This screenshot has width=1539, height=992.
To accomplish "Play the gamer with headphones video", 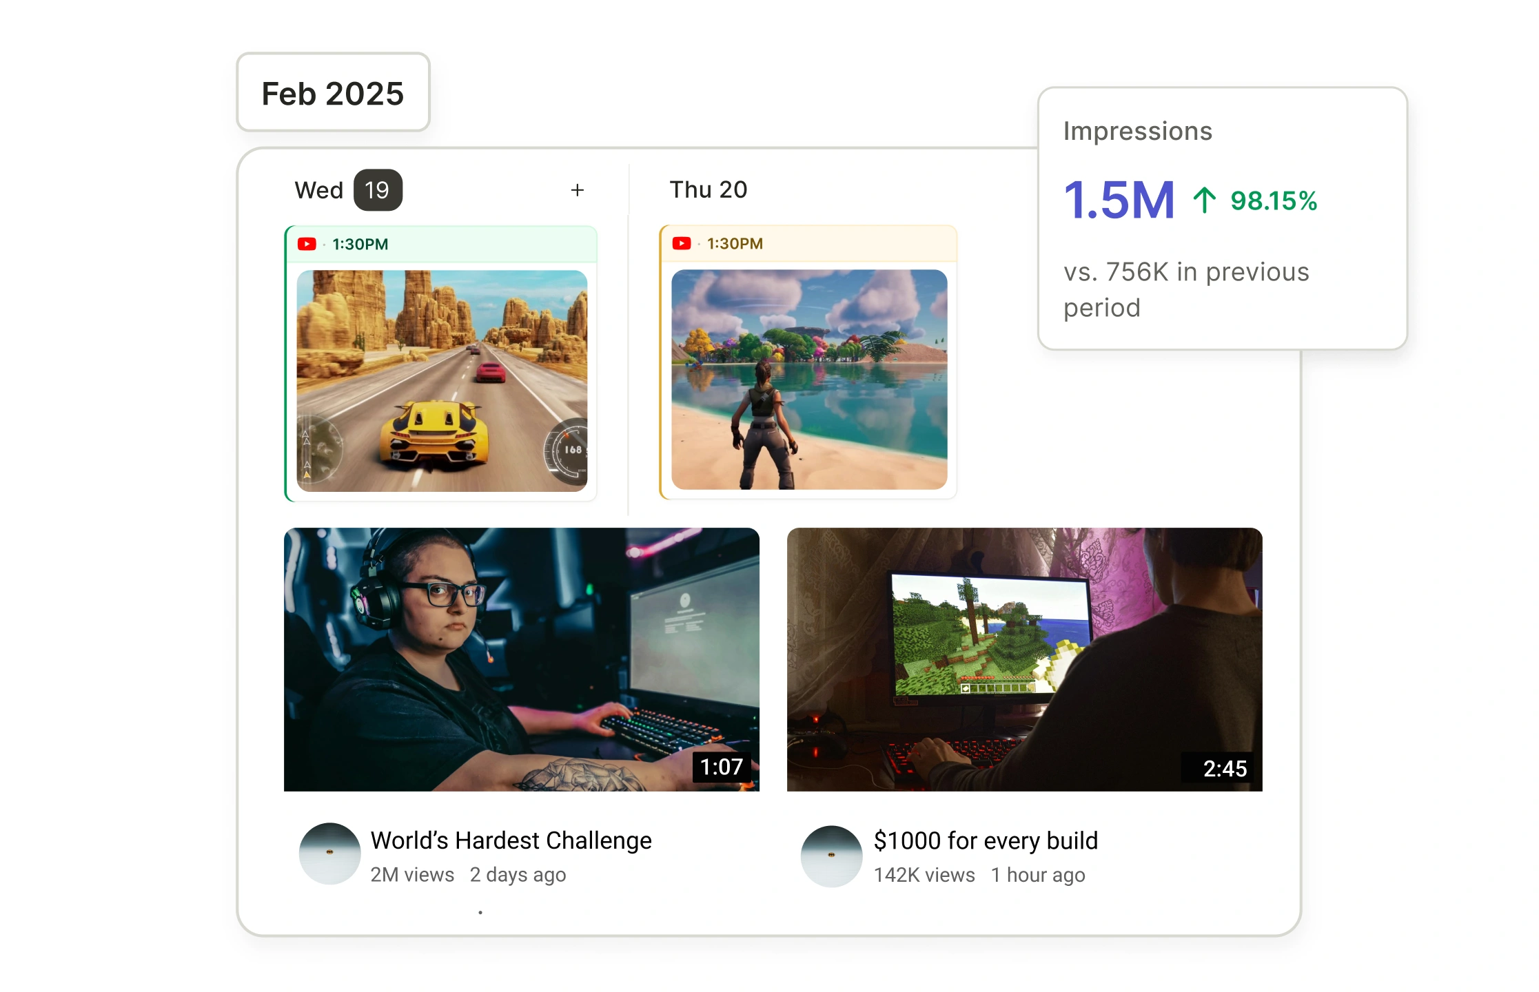I will click(521, 659).
